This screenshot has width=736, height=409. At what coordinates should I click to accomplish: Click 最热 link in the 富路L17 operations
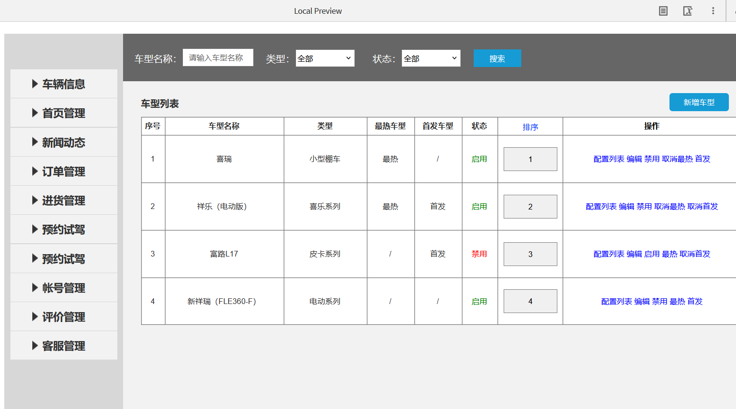669,254
